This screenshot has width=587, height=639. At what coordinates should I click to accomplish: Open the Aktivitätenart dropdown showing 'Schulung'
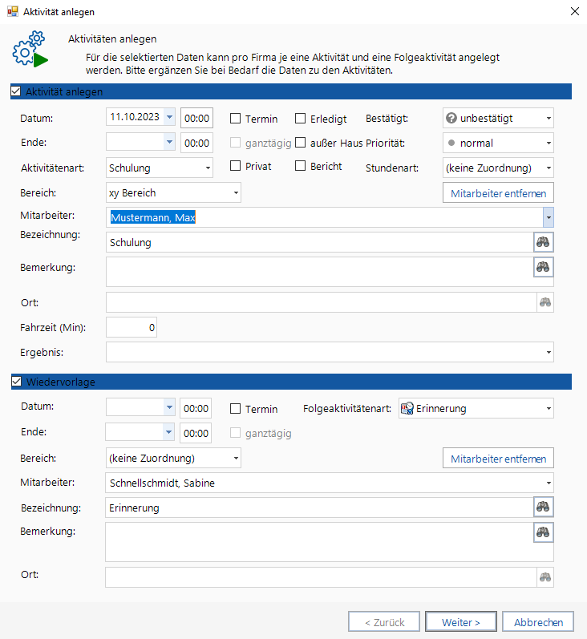(159, 168)
